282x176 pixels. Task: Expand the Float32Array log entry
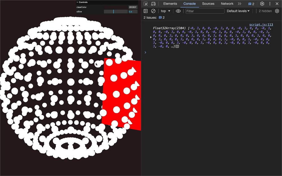(151, 37)
